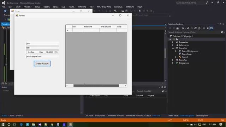Screen dimensions: 226x127
Task: Switch to the Locals tab
Action: click(x=11, y=115)
